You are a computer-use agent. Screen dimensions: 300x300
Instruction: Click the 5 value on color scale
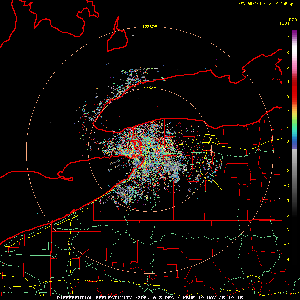pos(288,67)
